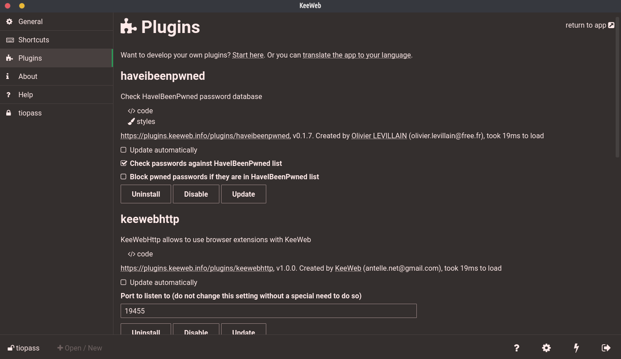Click the code brackets icon under haveibeenpwned
The image size is (621, 359).
[x=131, y=111]
